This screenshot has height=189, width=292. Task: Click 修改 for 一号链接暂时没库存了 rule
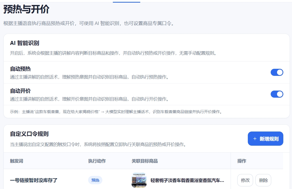245,180
